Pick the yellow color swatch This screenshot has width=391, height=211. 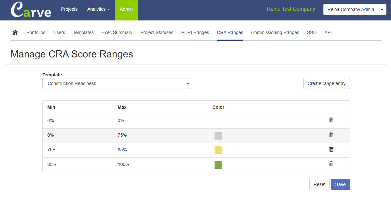[218, 150]
